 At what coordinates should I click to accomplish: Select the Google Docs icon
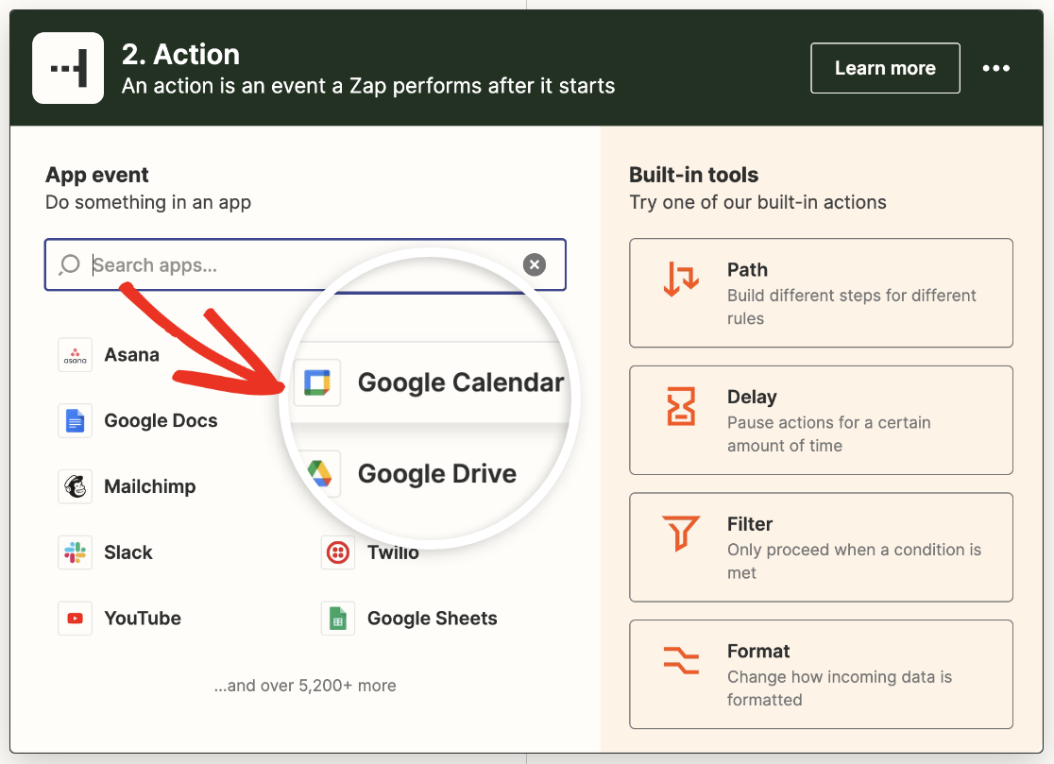pos(76,420)
